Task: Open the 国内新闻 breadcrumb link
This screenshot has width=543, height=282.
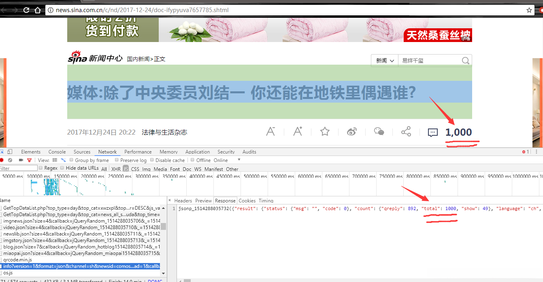Action: click(138, 59)
